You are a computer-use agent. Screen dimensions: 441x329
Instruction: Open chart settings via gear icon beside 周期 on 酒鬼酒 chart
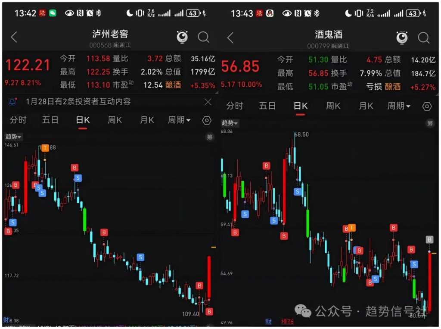point(427,106)
